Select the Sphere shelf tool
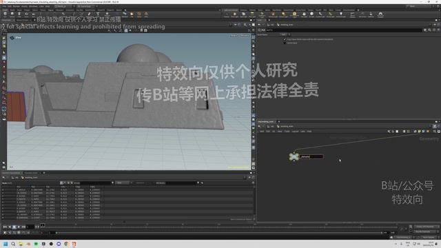441x248 pixels. click(12, 14)
